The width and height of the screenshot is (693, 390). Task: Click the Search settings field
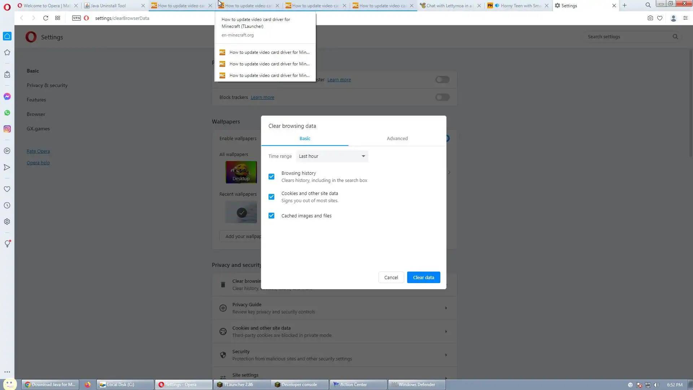628,36
